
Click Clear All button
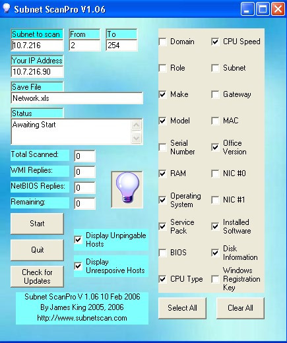pos(240,308)
